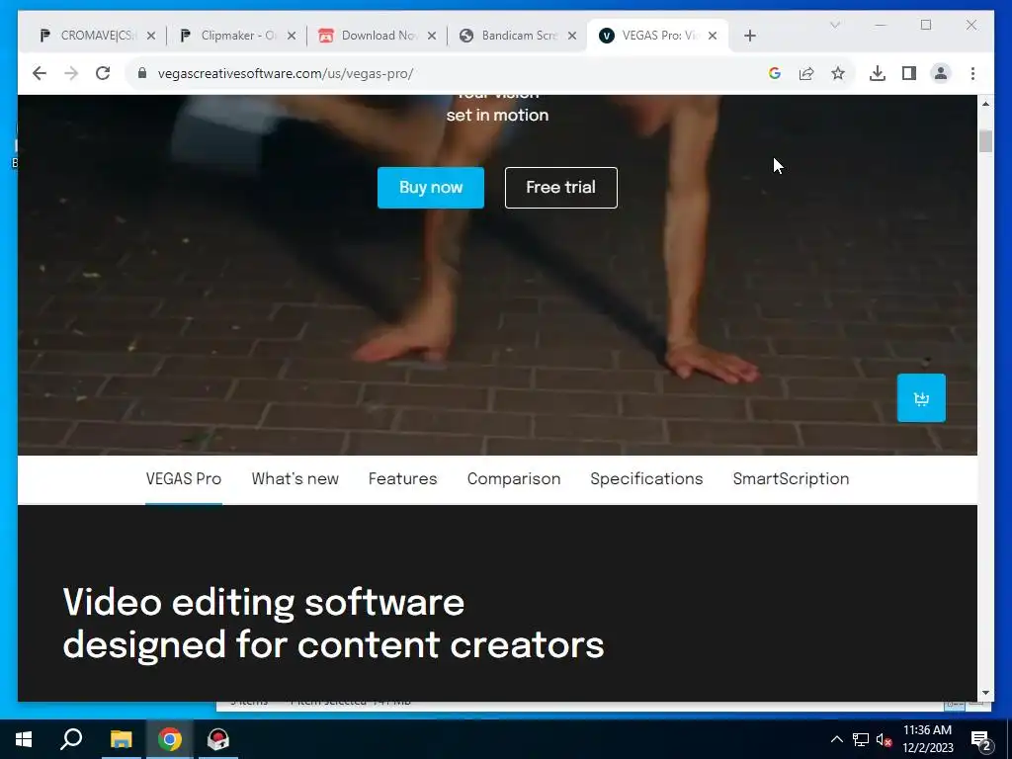Screen dimensions: 1012x759
Task: Jump to the What's new section
Action: point(295,479)
